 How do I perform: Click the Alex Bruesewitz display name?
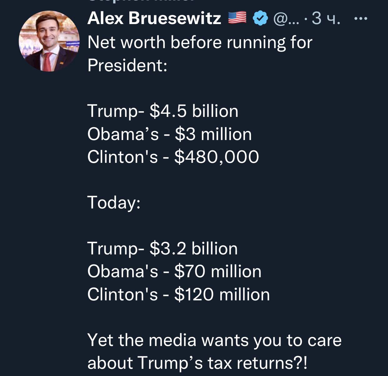(154, 18)
